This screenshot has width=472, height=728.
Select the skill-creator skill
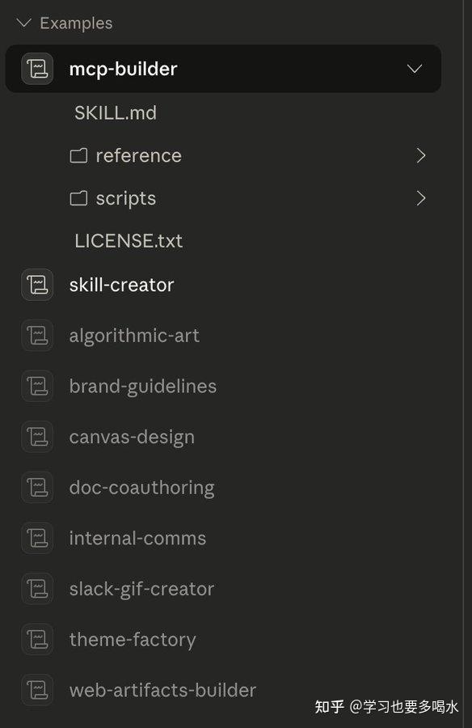click(121, 285)
